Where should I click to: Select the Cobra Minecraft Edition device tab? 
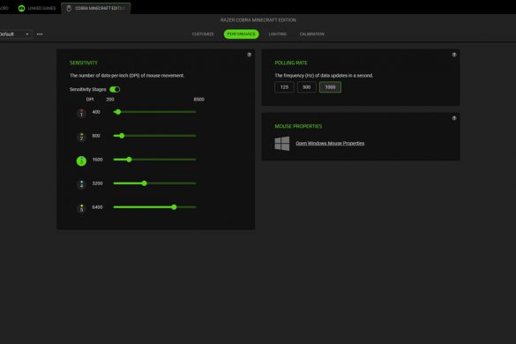[x=96, y=8]
